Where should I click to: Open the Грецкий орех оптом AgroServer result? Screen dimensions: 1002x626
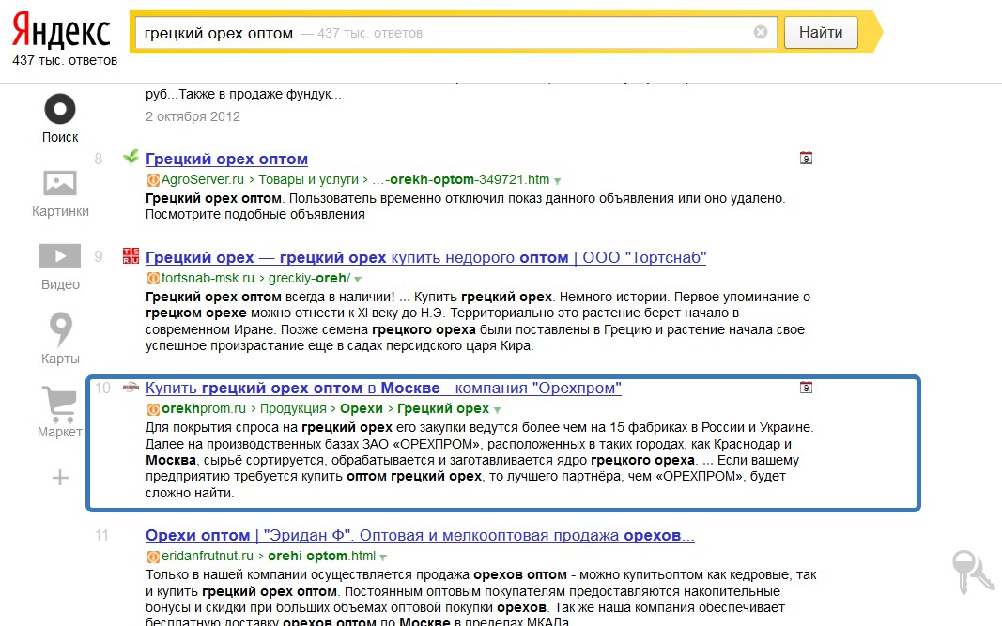click(x=226, y=159)
